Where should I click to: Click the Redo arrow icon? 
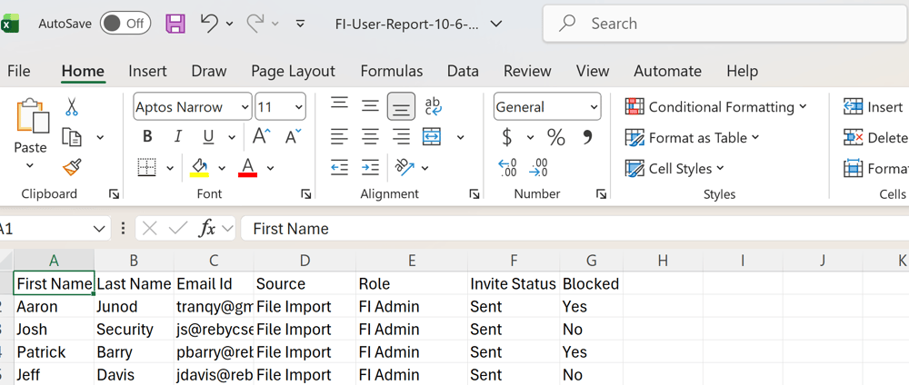coord(255,24)
